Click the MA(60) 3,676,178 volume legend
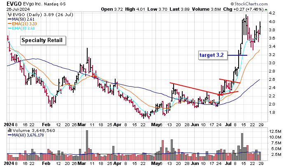The image size is (288, 167). (26, 135)
